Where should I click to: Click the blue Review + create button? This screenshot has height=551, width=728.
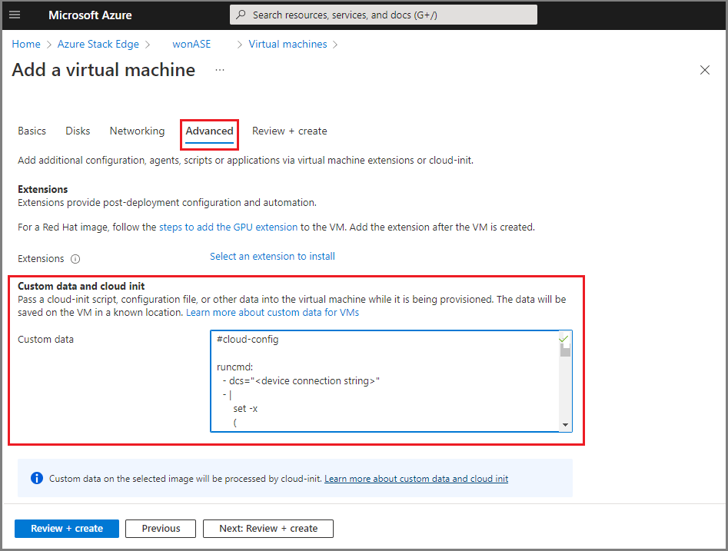(66, 528)
